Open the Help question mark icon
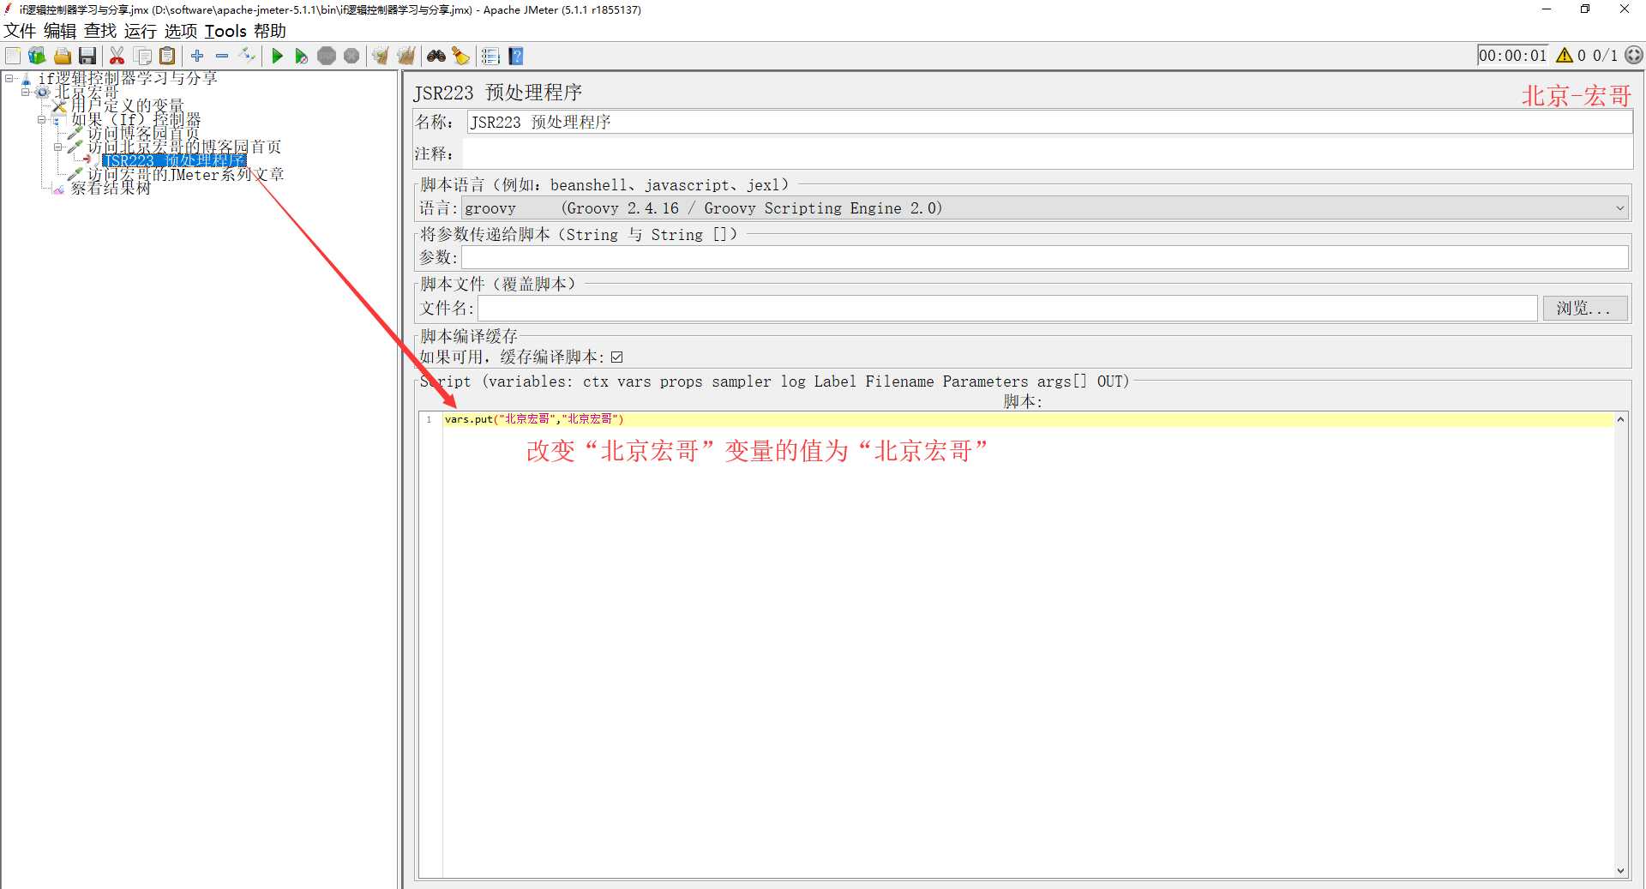The height and width of the screenshot is (889, 1646). point(515,56)
